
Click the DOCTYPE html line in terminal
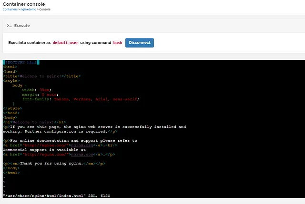coord(21,62)
